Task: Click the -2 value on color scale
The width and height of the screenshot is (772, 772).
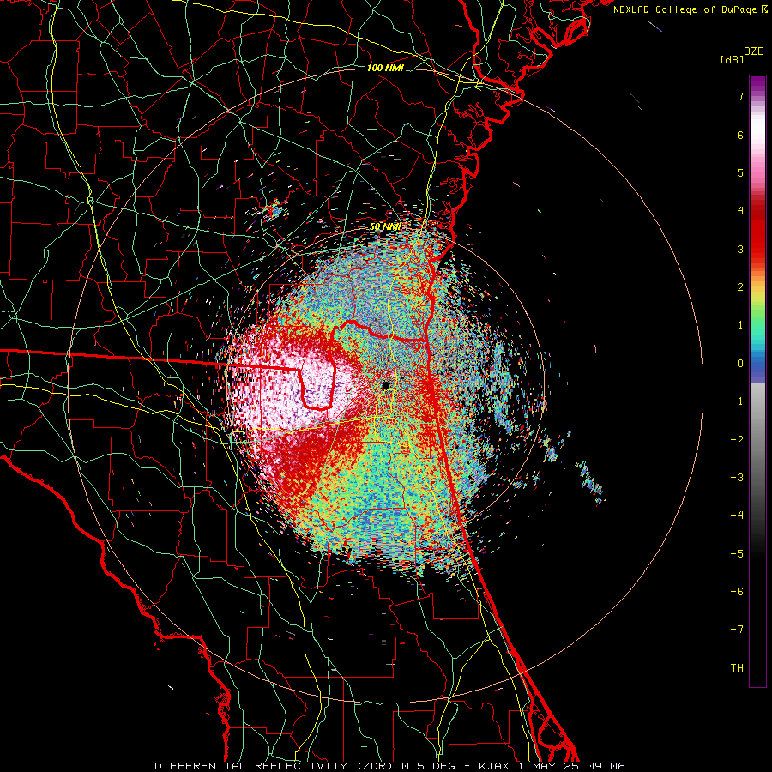Action: [737, 440]
